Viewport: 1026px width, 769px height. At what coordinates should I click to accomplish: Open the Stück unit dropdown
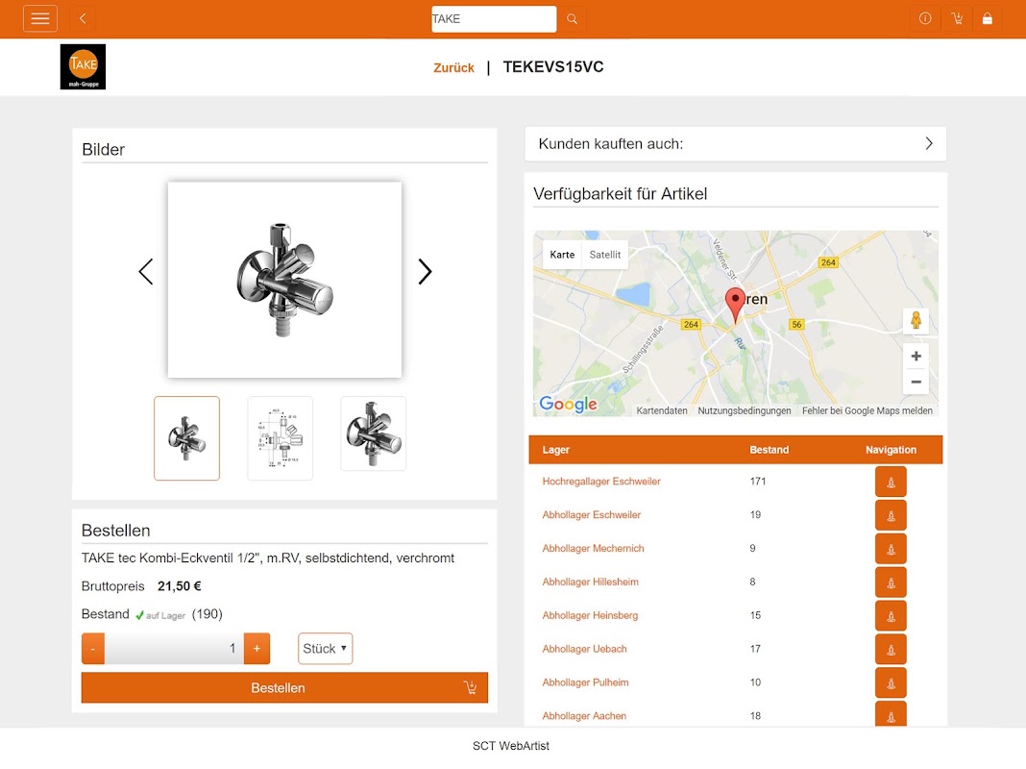326,649
